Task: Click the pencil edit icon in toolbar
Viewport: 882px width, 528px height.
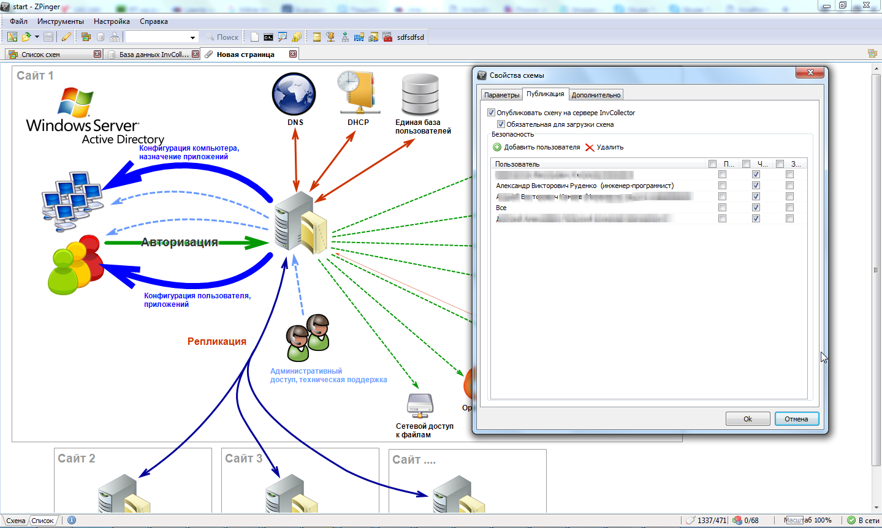Action: [66, 37]
